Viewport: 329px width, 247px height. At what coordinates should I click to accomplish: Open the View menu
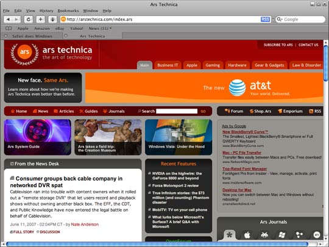(x=30, y=11)
